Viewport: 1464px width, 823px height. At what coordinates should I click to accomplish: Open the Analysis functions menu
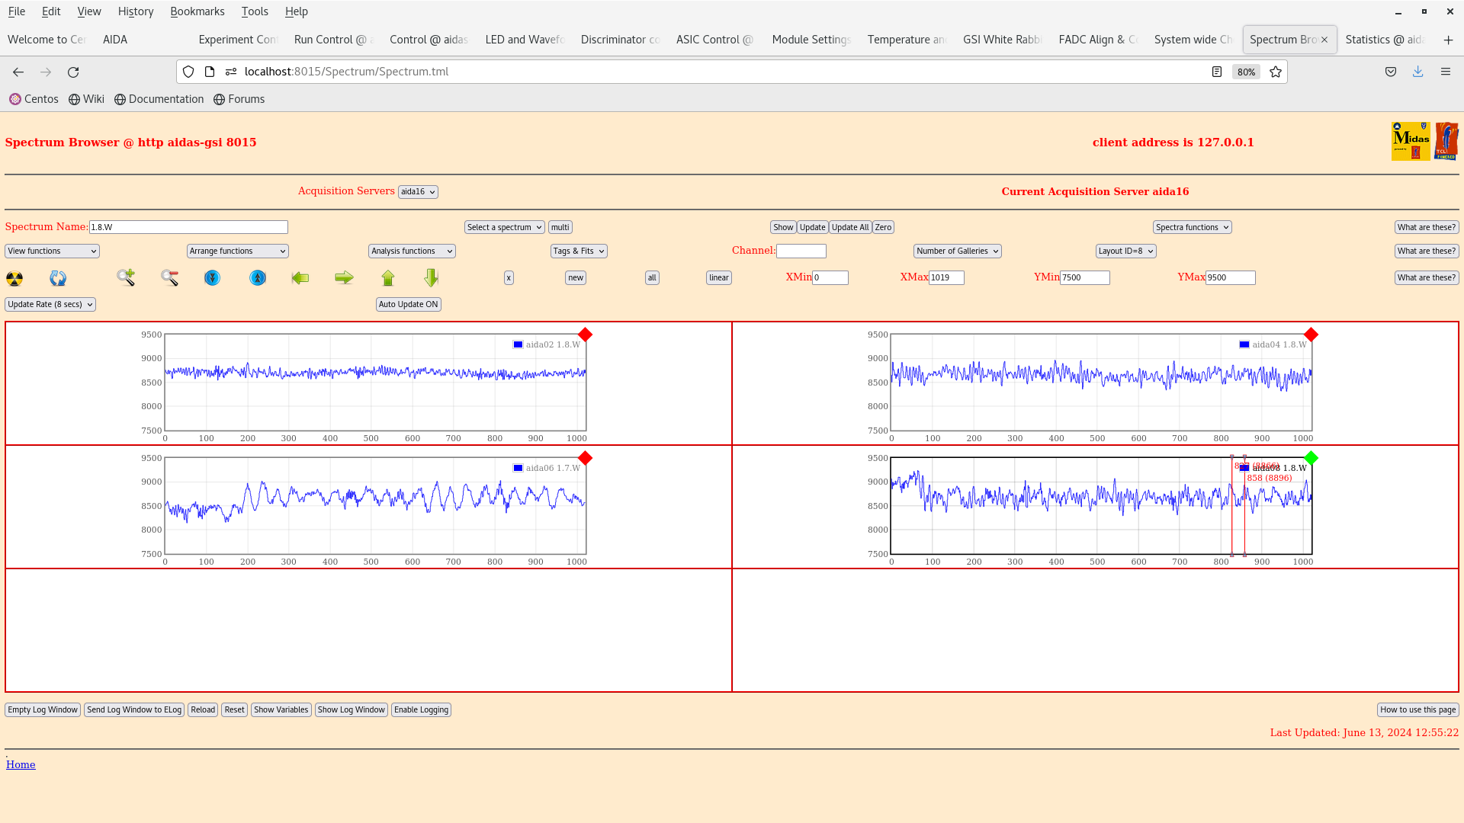pyautogui.click(x=411, y=250)
